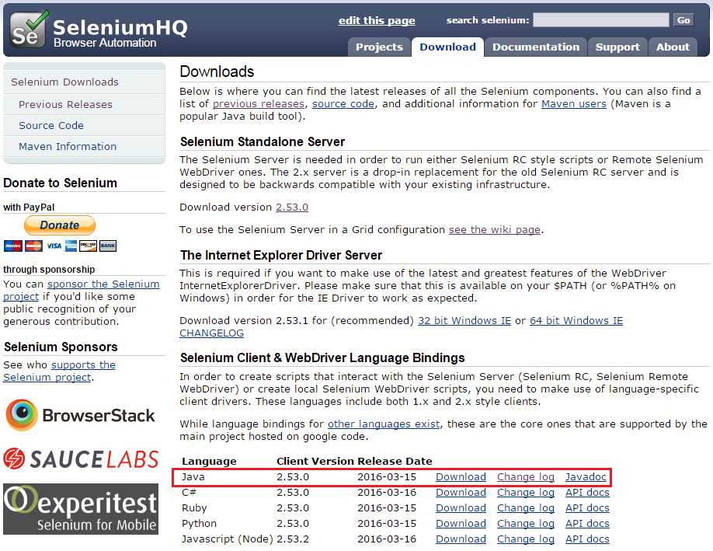The width and height of the screenshot is (713, 551).
Task: Select the Java language cell
Action: [193, 477]
